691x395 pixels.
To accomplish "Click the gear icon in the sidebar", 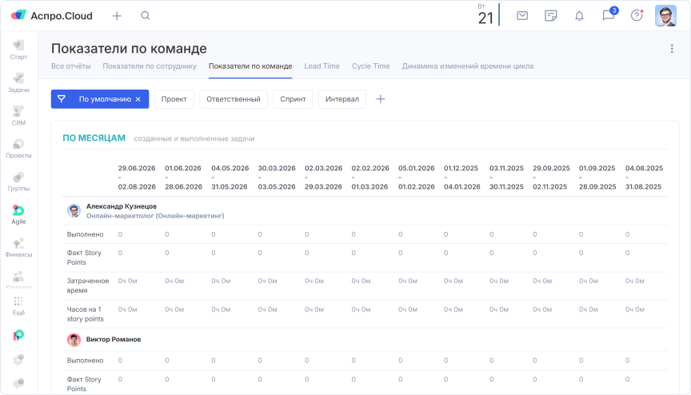I will click(18, 360).
